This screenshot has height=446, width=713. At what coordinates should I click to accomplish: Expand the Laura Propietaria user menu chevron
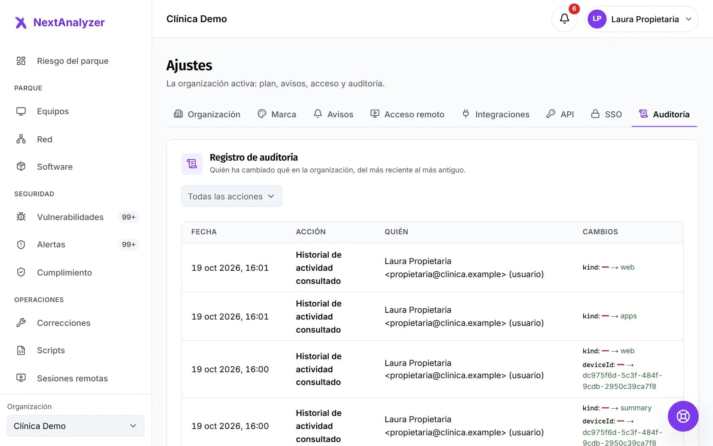tap(688, 19)
